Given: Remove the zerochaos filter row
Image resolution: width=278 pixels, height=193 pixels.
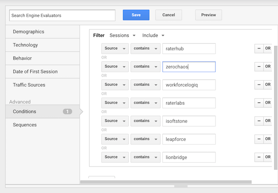Looking at the screenshot, I should click(x=259, y=66).
